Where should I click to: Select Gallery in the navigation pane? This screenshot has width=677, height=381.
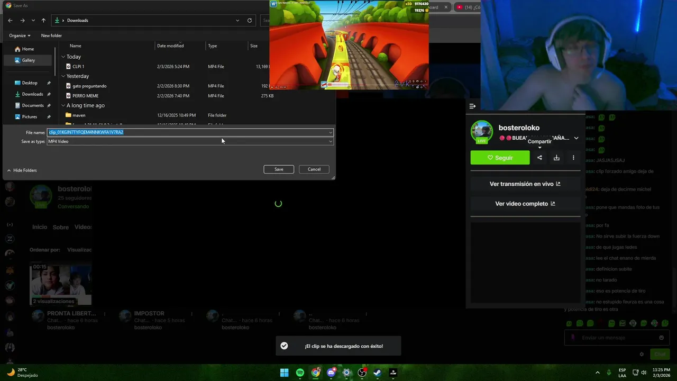coord(28,60)
